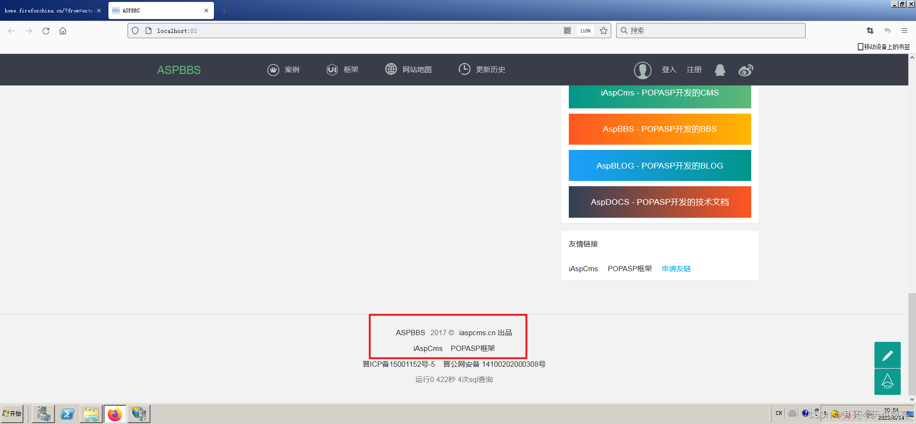Open the QR code icon in address bar
The width and height of the screenshot is (916, 424).
click(567, 31)
